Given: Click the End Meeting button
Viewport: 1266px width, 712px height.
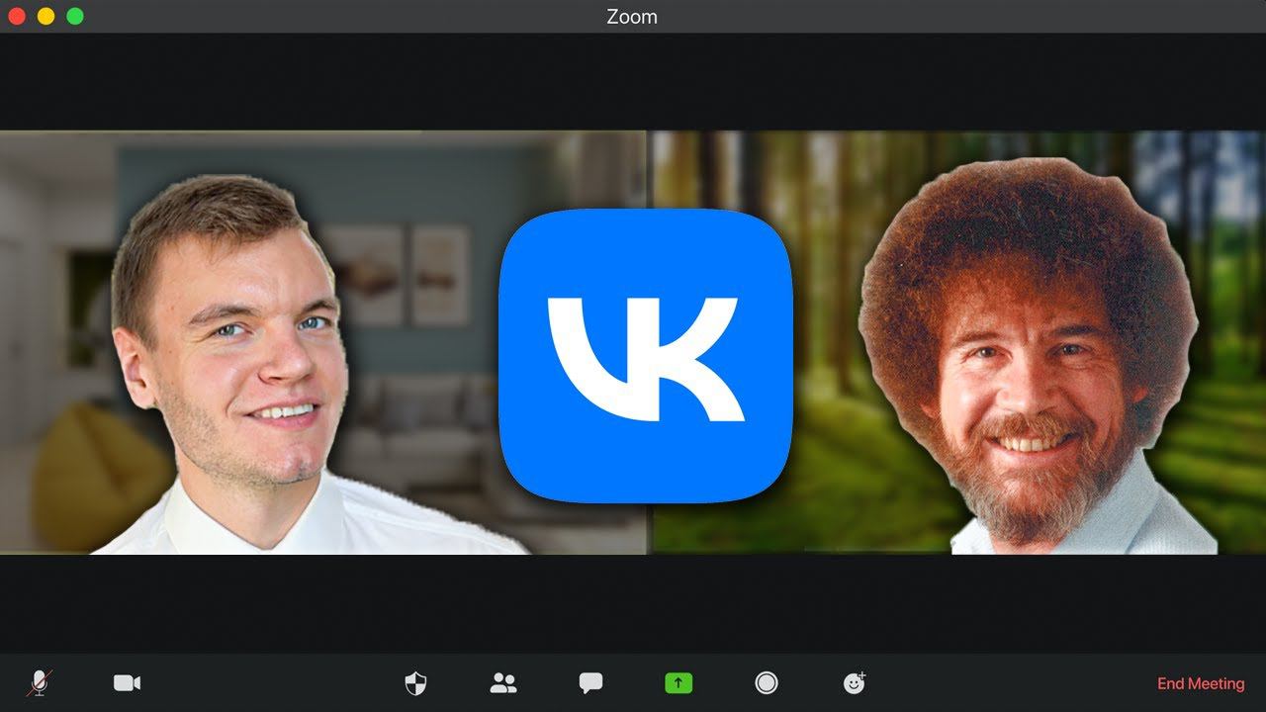Looking at the screenshot, I should click(x=1201, y=683).
